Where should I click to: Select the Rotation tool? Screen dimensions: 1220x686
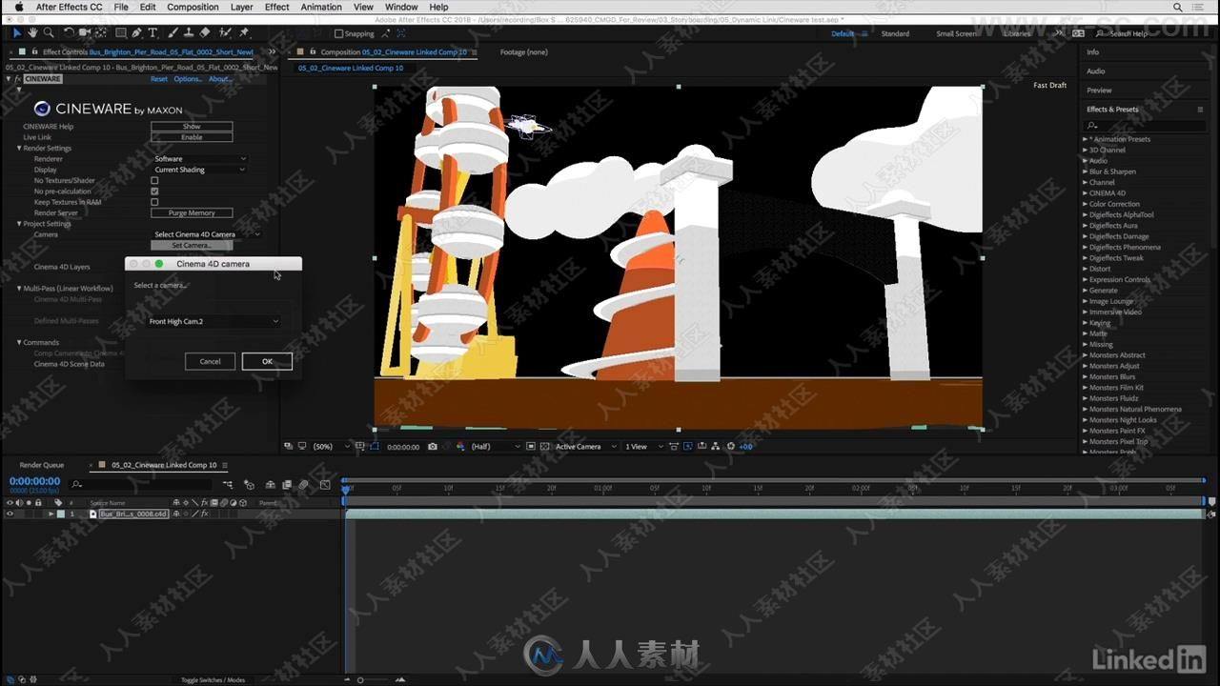(69, 32)
